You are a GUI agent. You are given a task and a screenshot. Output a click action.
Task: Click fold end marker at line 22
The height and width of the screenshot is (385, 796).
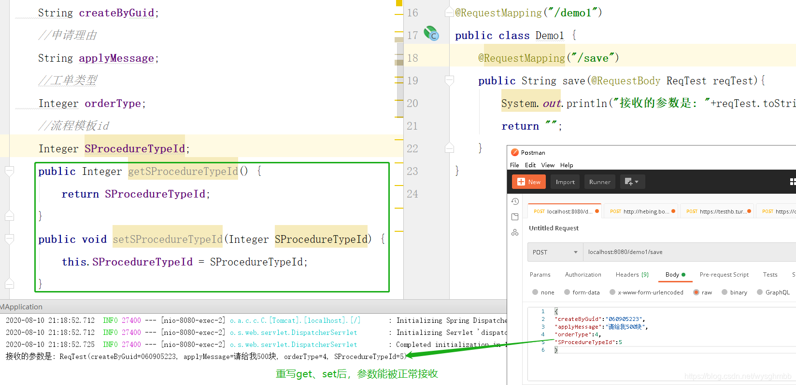(449, 148)
